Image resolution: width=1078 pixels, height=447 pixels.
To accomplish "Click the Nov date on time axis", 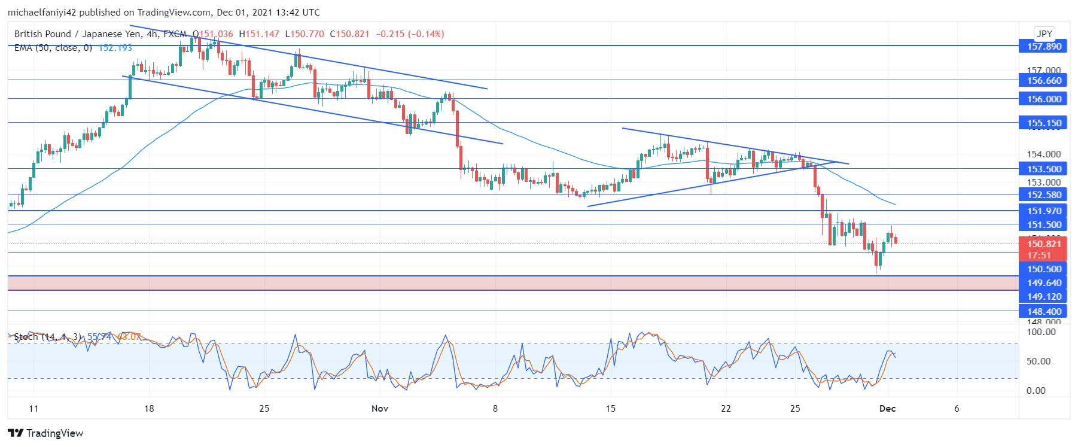I will tap(380, 409).
